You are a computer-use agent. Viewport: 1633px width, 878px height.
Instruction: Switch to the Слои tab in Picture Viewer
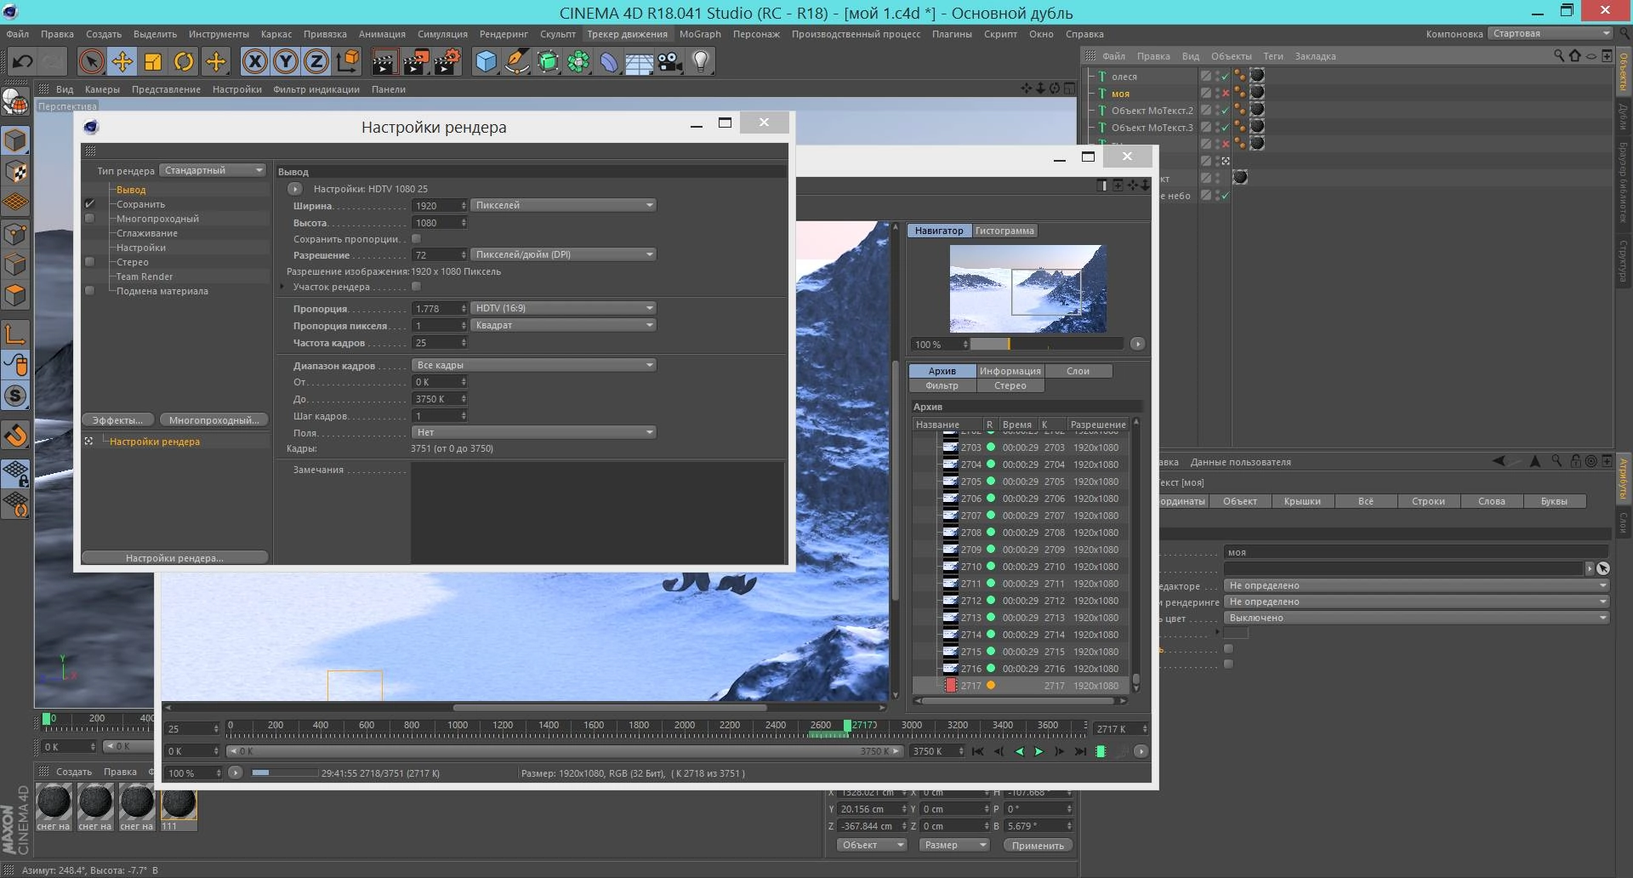(x=1078, y=371)
